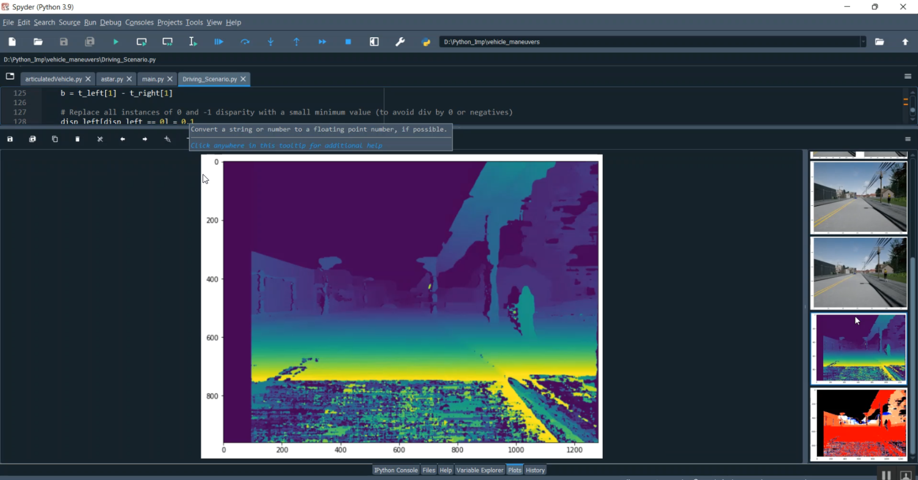The width and height of the screenshot is (918, 480).
Task: Click the blue Stop debugging square
Action: pos(348,42)
